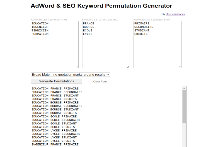Click the Generate Permutations button

click(x=56, y=81)
